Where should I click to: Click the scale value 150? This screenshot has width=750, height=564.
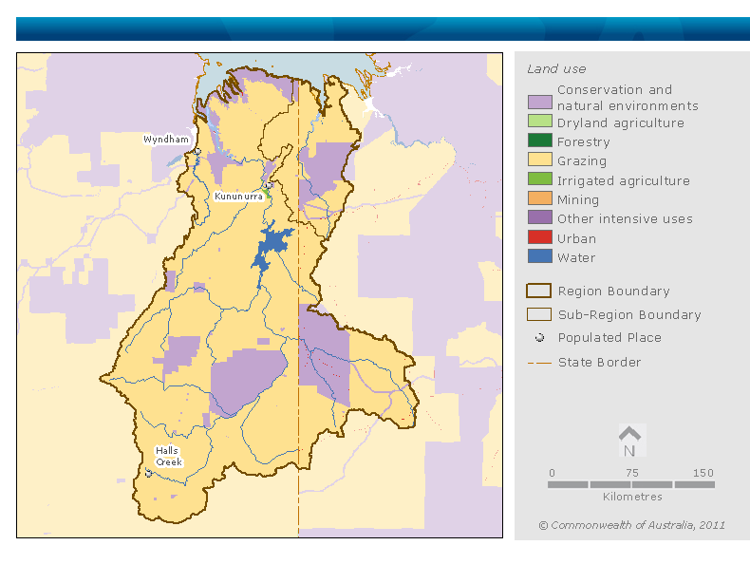point(703,473)
